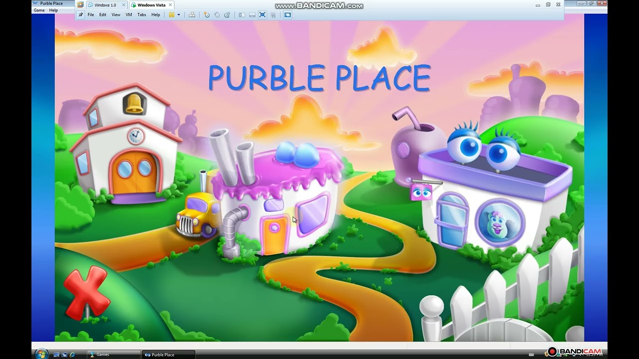Viewport: 639px width, 359px height.
Task: Click the red X exit sign
Action: (86, 294)
